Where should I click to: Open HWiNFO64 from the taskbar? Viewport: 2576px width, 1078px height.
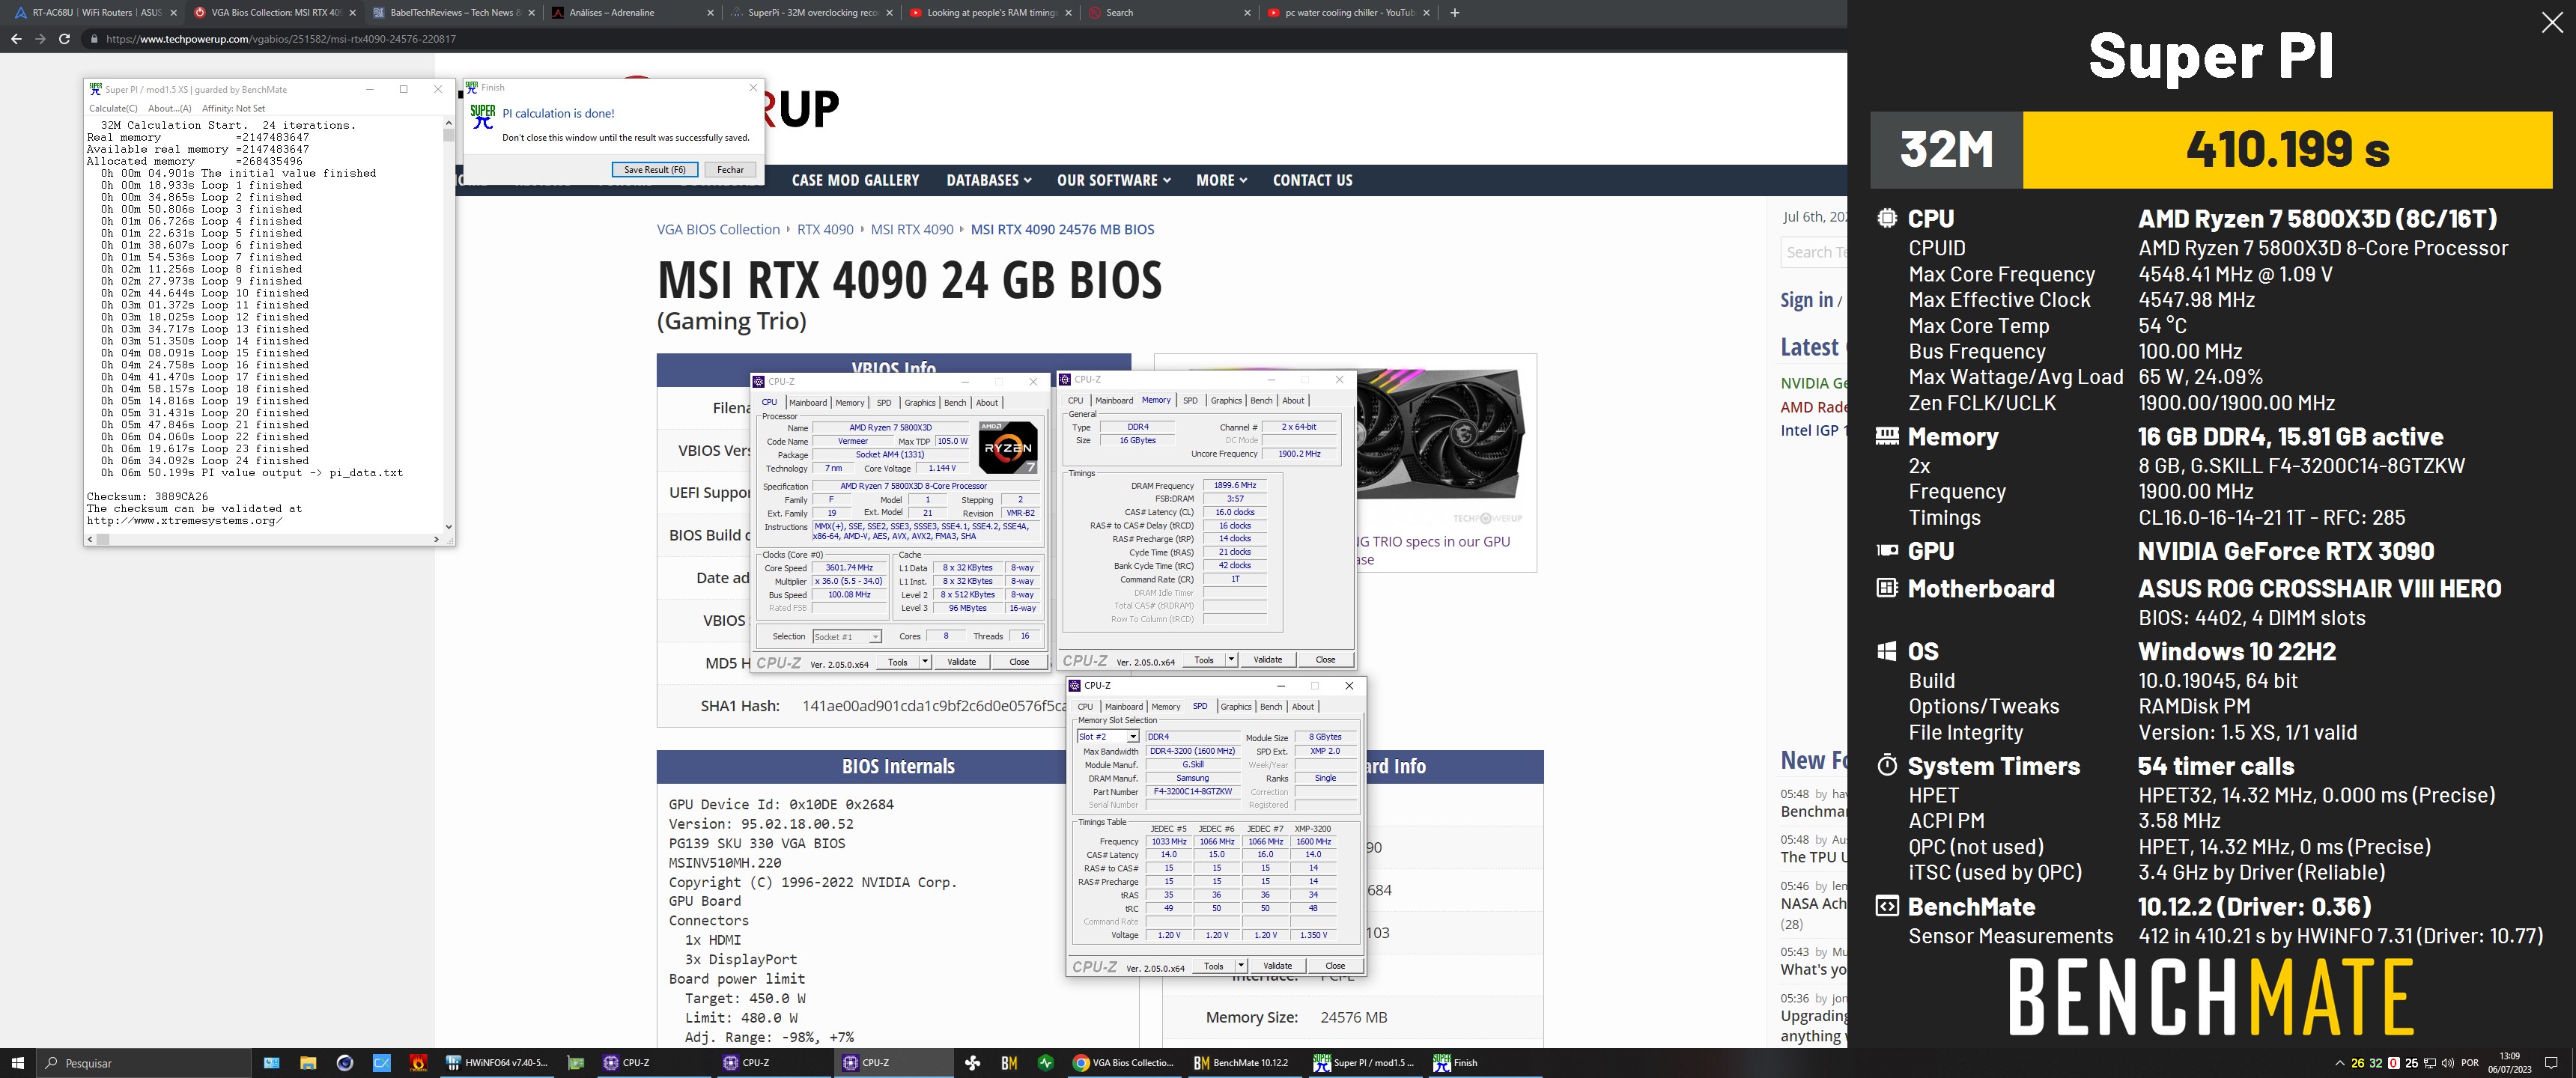499,1063
